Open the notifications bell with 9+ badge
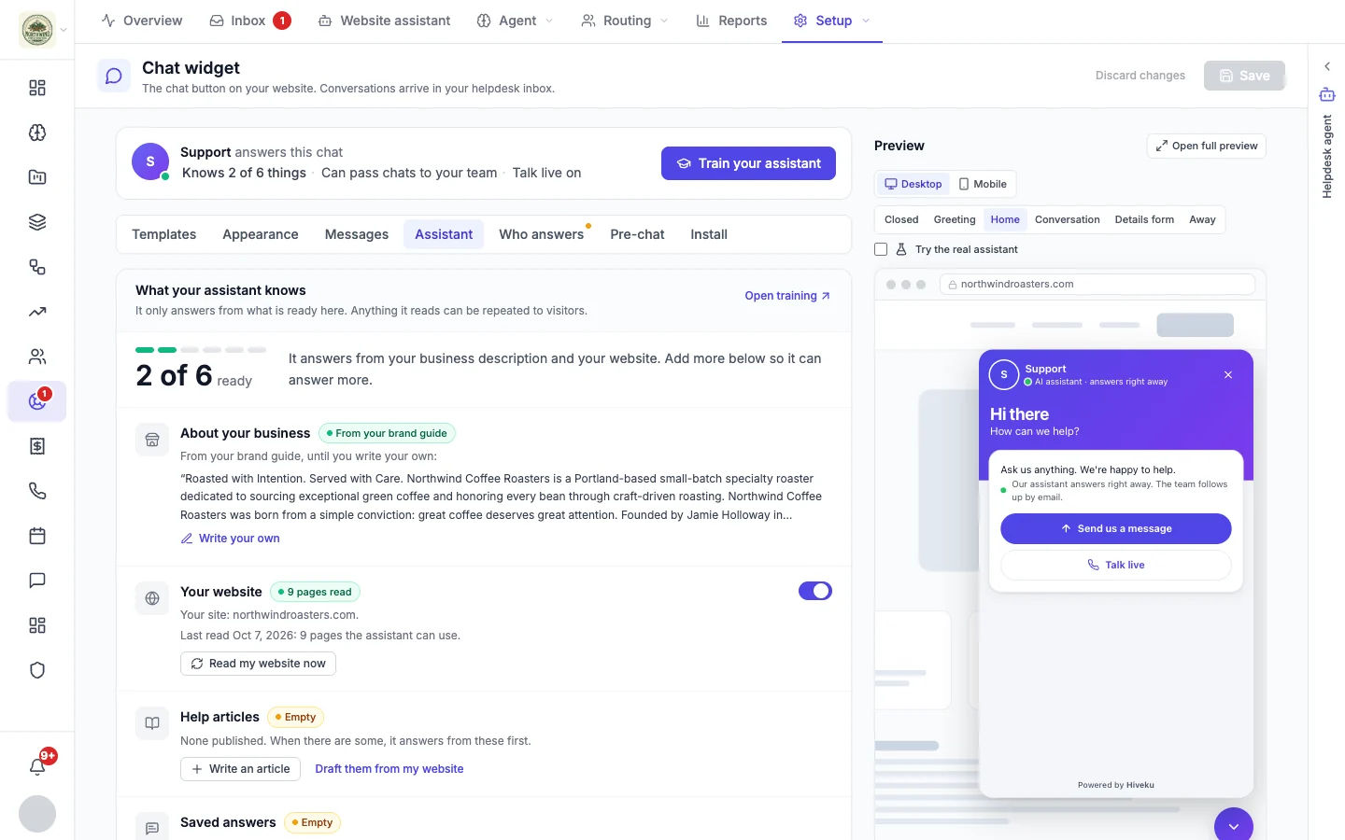This screenshot has width=1345, height=840. 37,766
